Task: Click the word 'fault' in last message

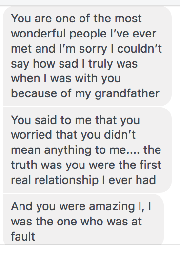Action: point(23,236)
